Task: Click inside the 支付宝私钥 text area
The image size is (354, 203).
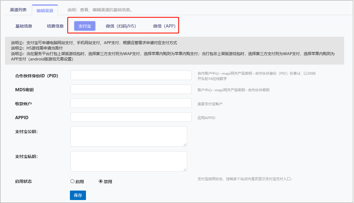Action: tap(129, 162)
